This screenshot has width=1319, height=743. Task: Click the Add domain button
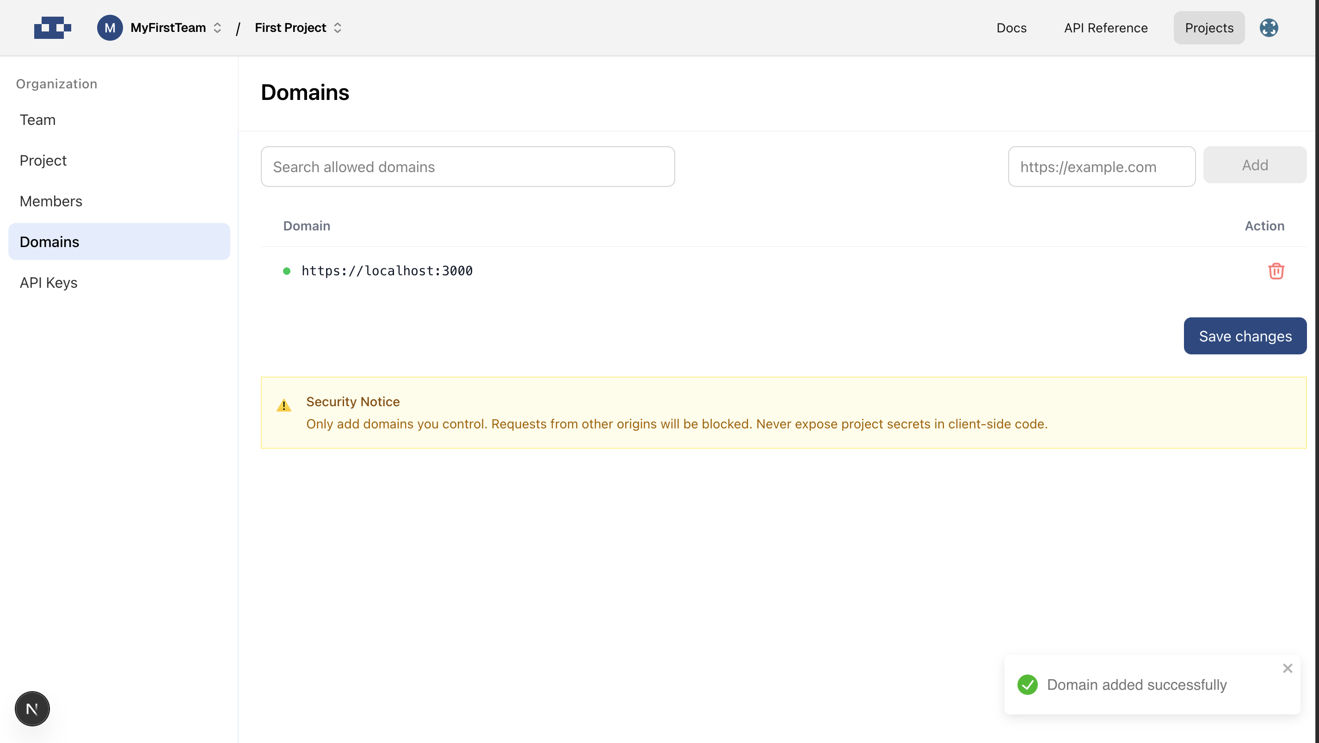1254,165
